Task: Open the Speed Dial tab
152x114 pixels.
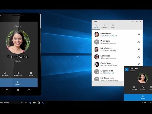Action: tap(104, 26)
